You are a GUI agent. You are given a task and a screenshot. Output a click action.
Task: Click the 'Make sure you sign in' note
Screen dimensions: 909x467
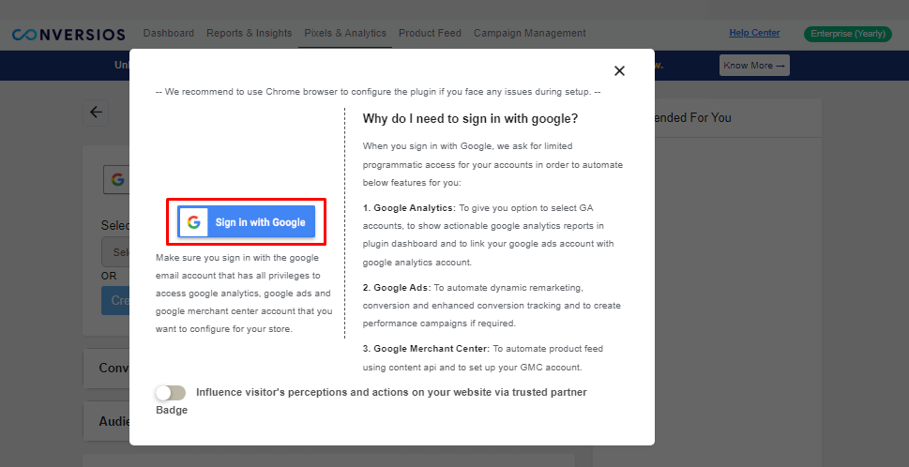244,294
